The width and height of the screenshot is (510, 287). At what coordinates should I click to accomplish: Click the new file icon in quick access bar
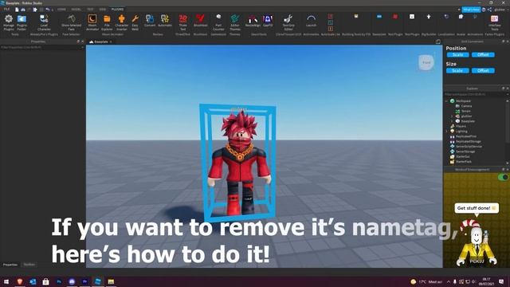(17, 10)
